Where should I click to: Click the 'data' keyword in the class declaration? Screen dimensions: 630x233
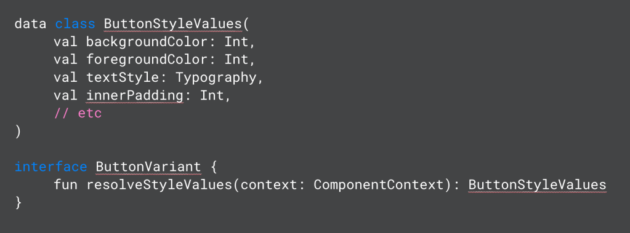[31, 23]
